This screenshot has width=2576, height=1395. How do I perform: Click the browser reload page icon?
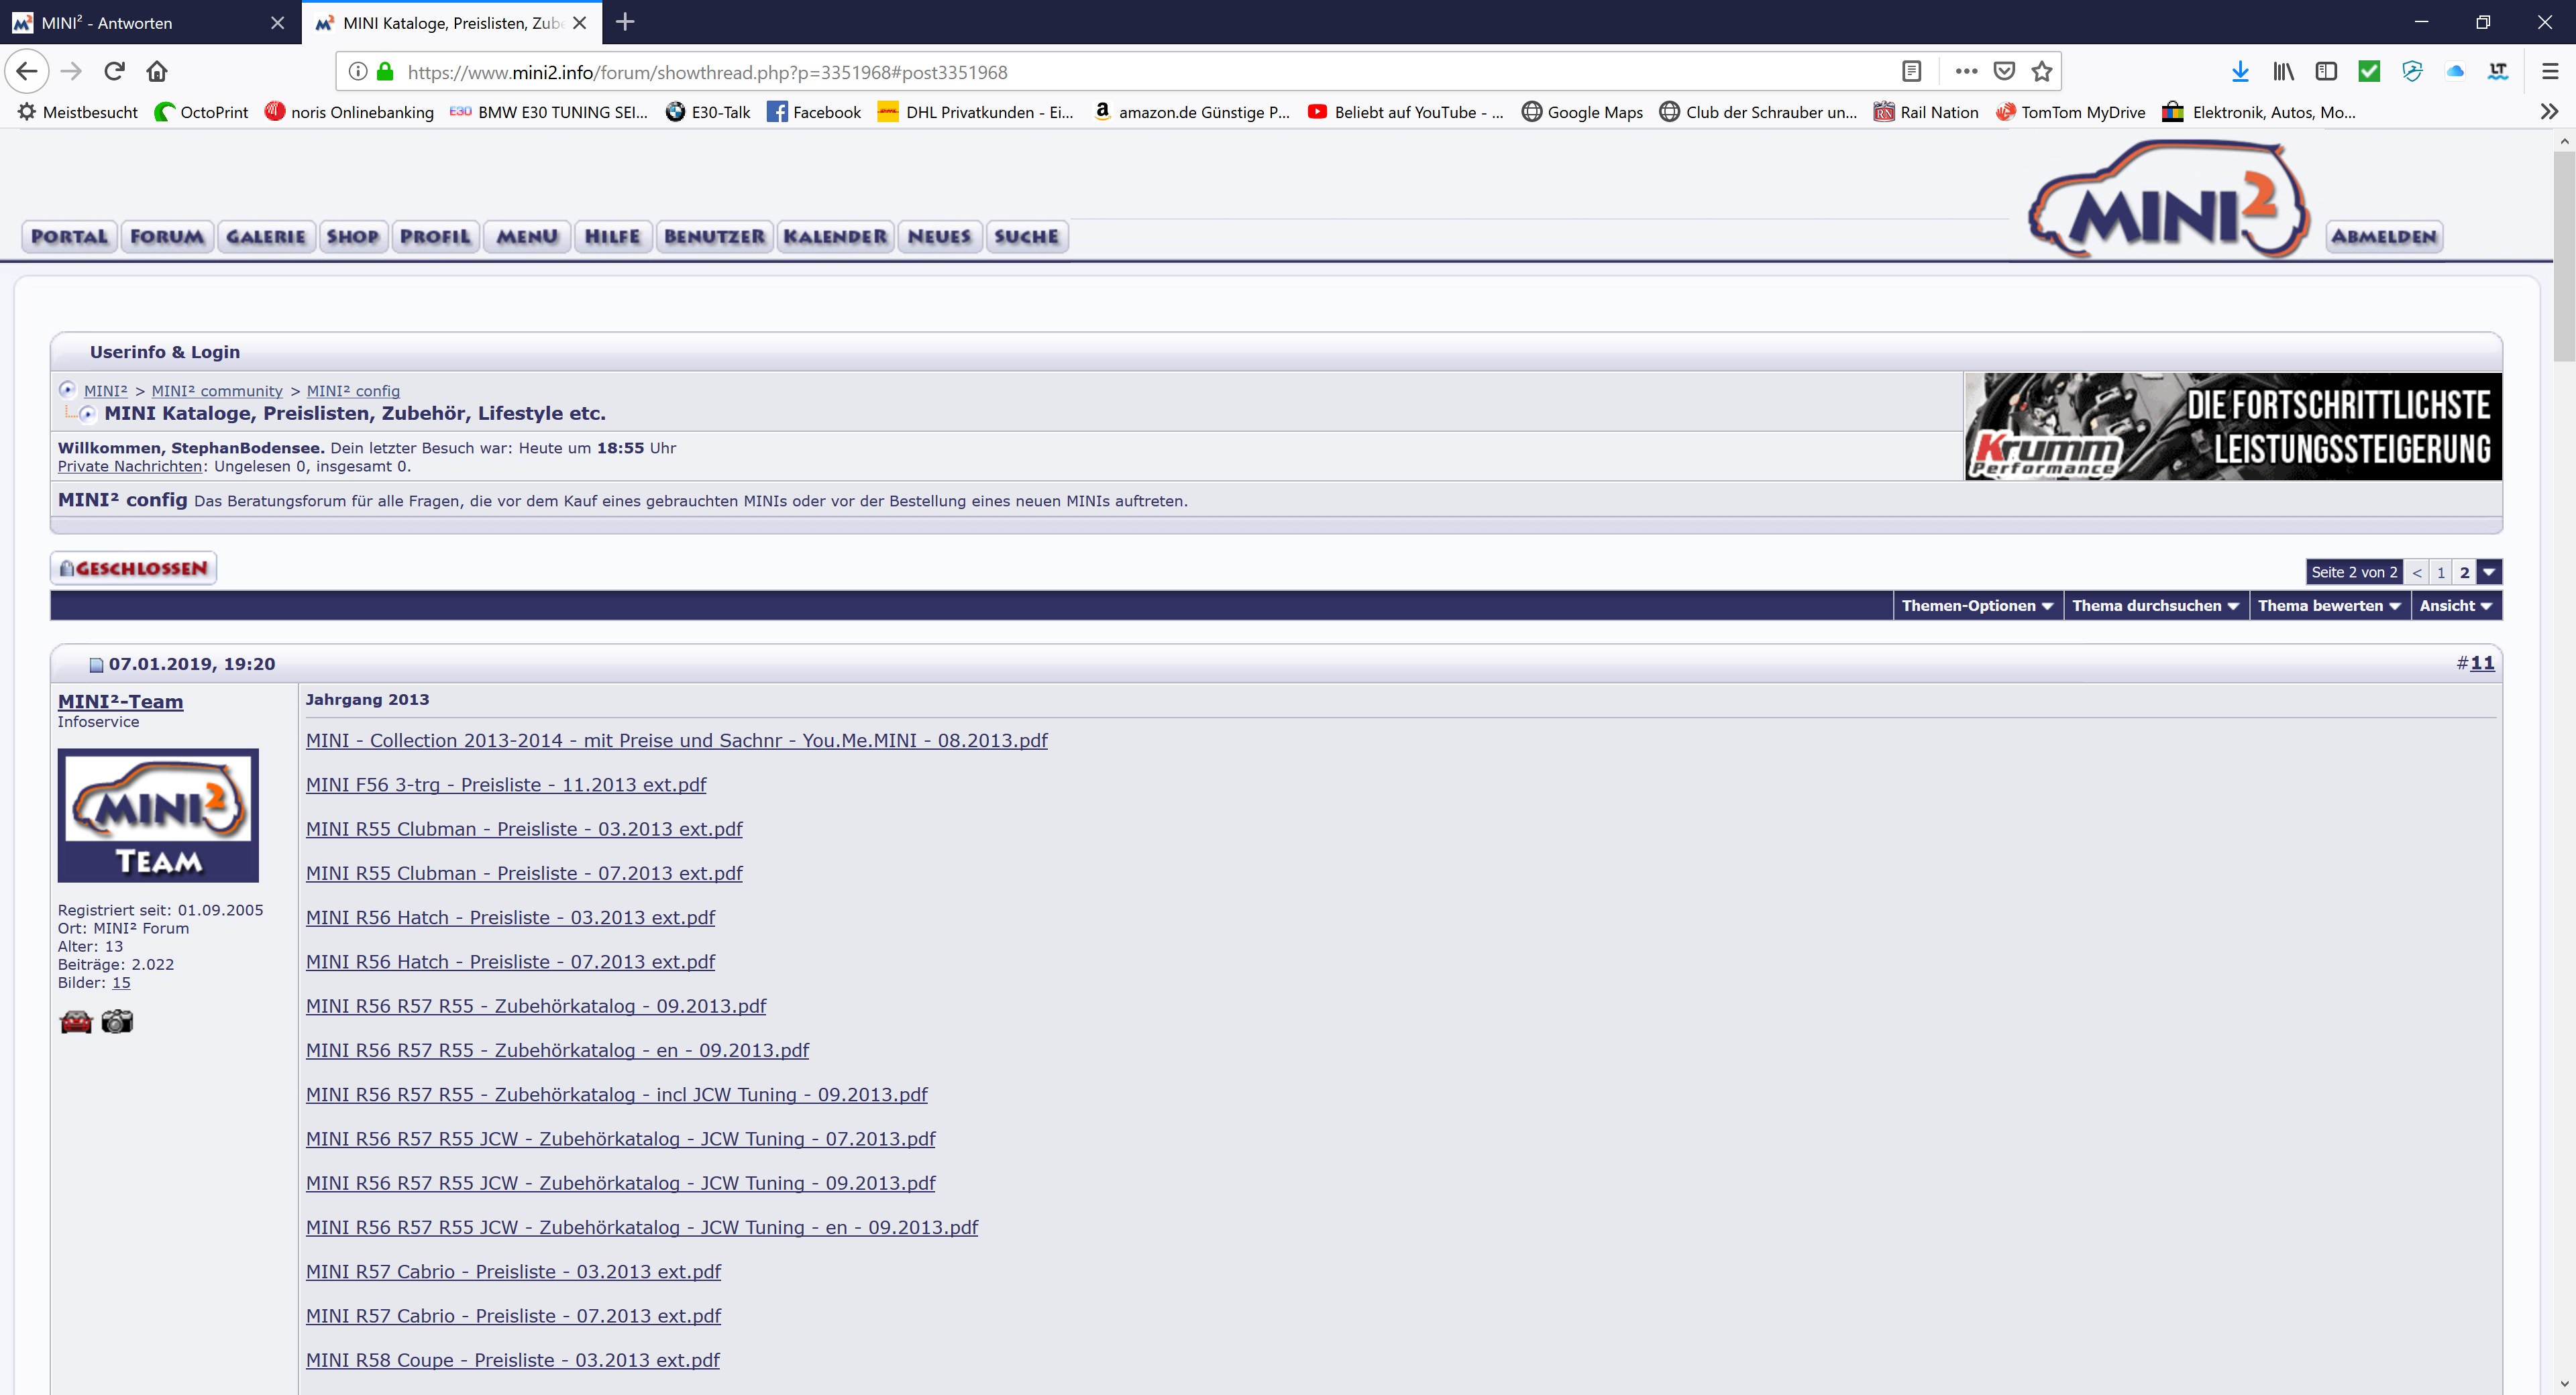pos(114,71)
